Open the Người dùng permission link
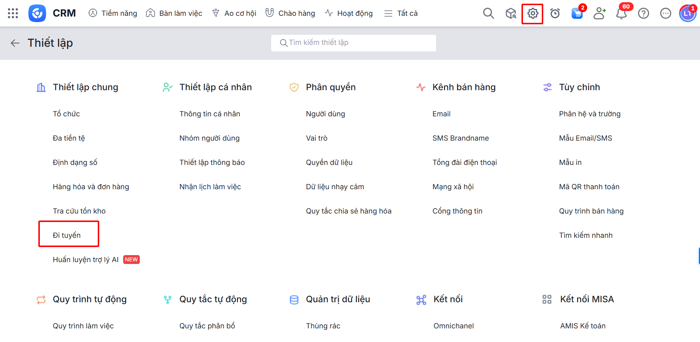 point(325,114)
